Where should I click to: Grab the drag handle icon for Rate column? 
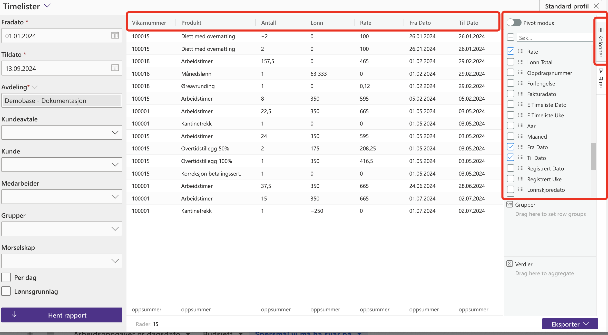coord(521,51)
